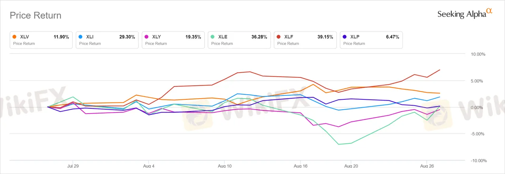Select the red XLF legend dot
505x174 pixels.
pyautogui.click(x=279, y=37)
